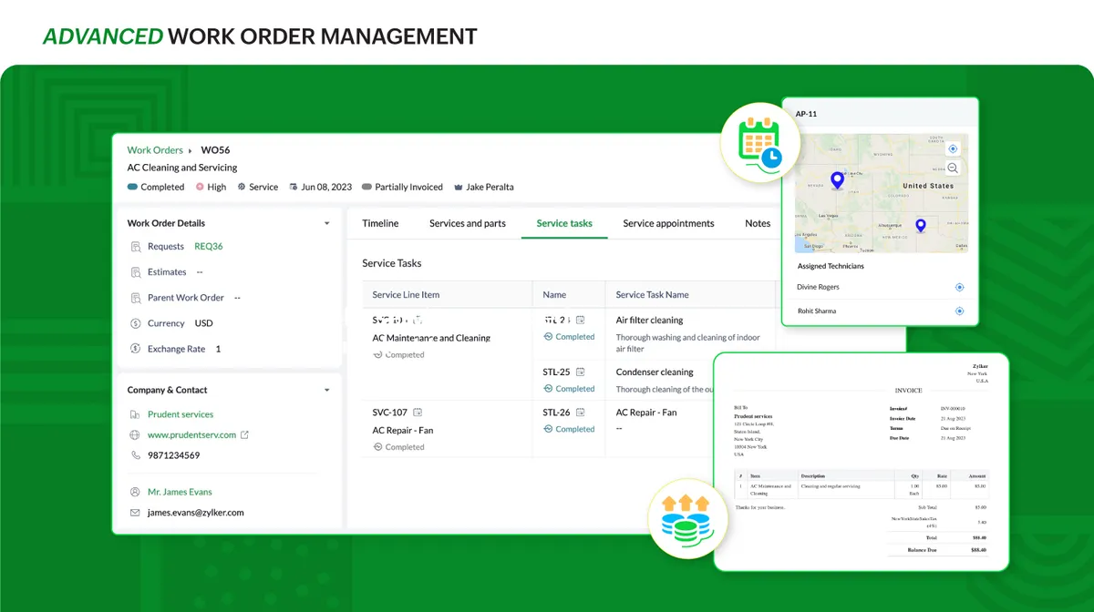
Task: Click the phone icon beside 9871234569
Action: tap(136, 455)
